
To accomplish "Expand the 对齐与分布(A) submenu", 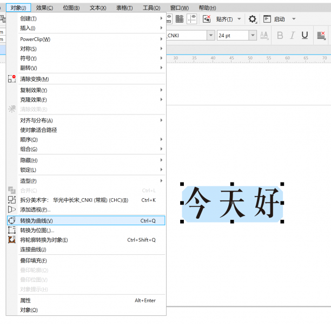I will point(91,120).
